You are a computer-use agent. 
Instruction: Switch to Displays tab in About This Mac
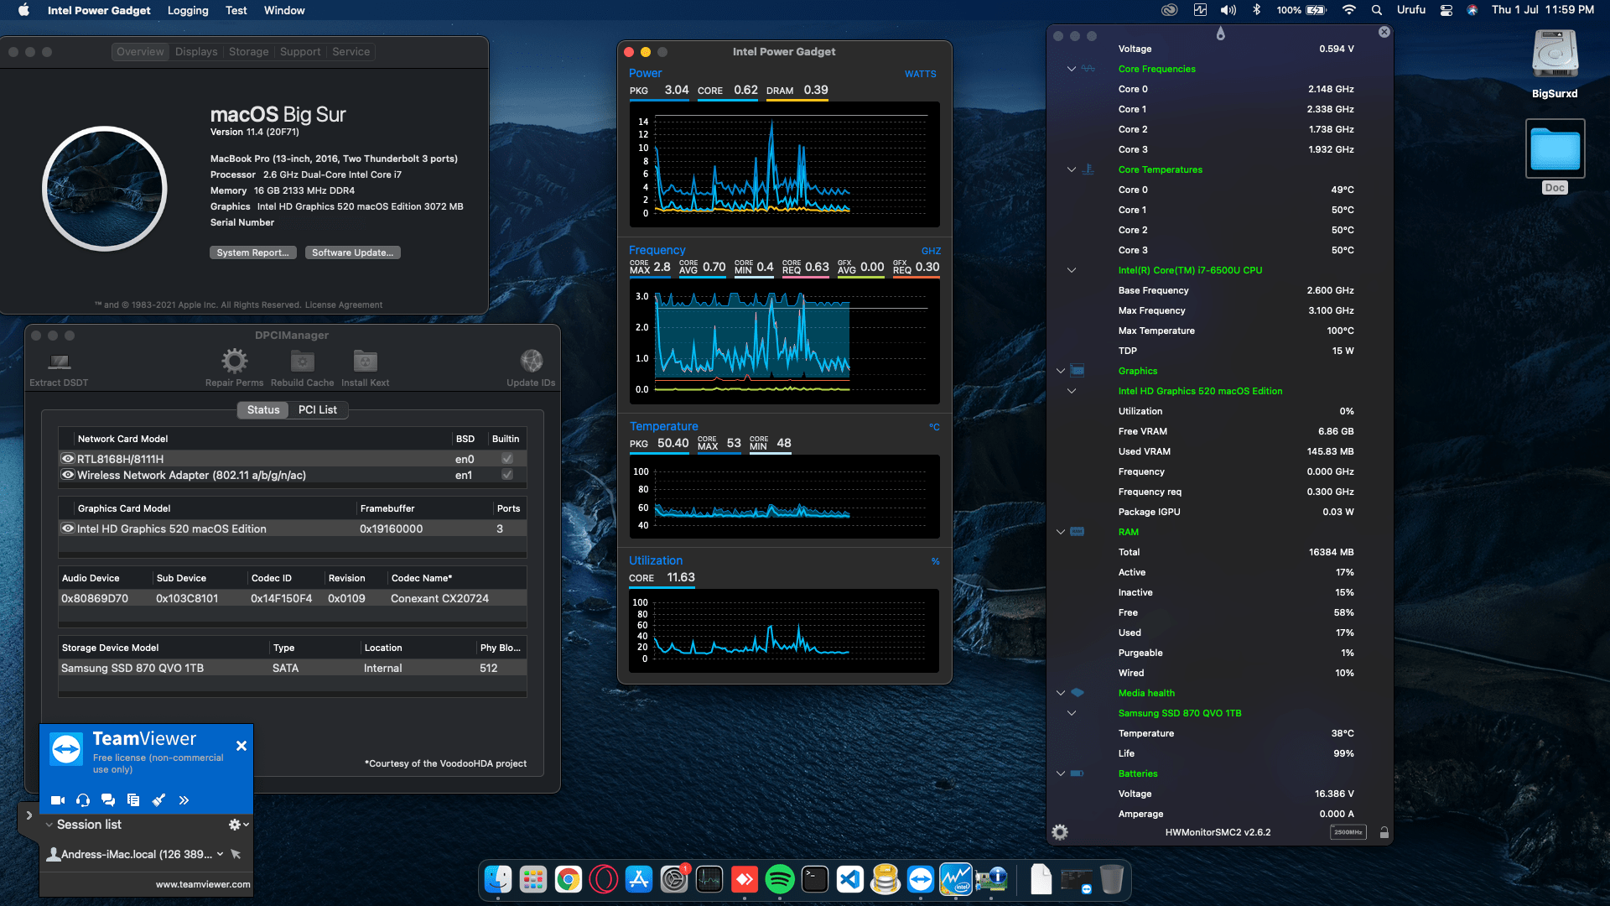pos(196,51)
